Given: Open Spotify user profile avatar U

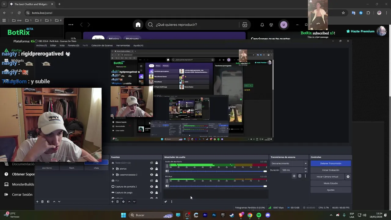Looking at the screenshot, I should pos(283,25).
